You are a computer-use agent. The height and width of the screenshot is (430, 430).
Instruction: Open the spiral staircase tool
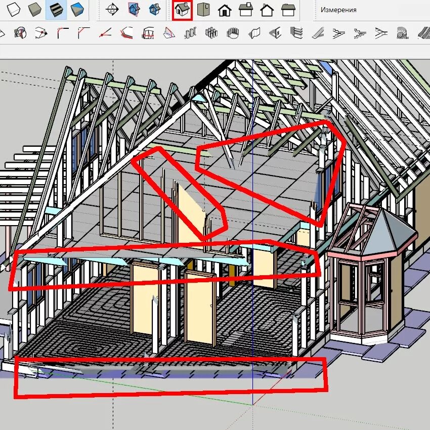click(403, 33)
